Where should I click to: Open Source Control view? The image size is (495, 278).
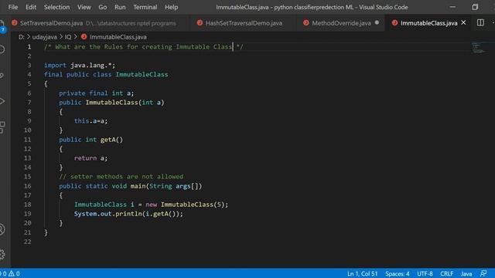[2, 76]
